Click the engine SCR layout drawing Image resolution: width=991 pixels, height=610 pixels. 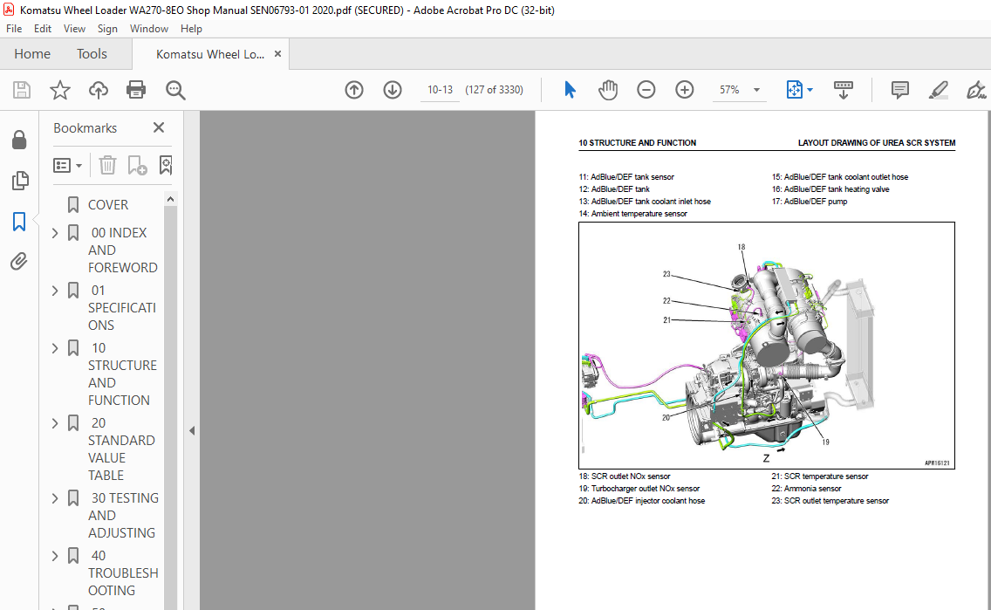coord(767,346)
